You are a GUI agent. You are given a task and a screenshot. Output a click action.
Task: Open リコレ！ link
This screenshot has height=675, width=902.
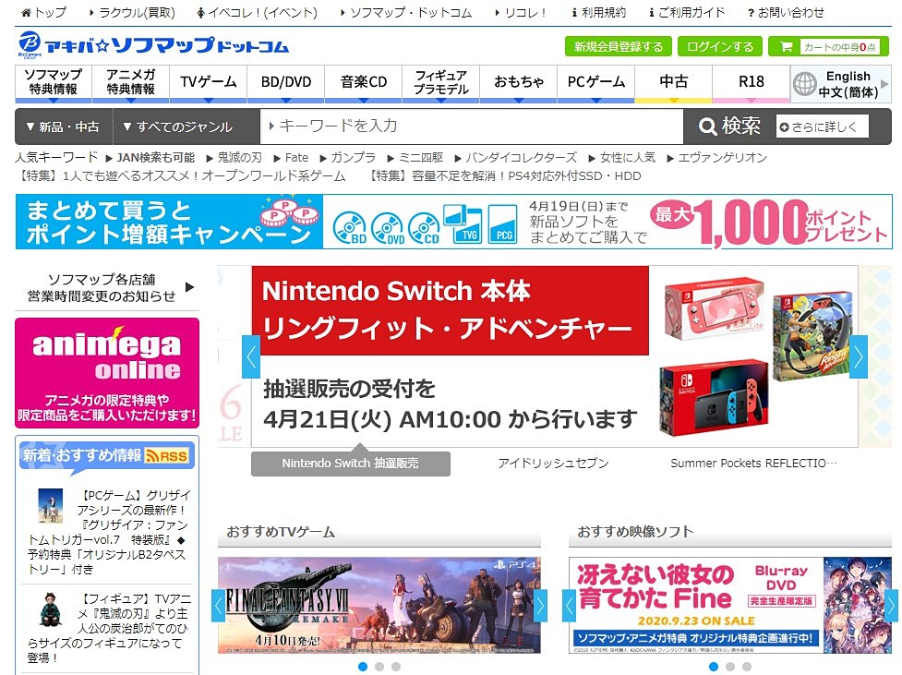[522, 12]
